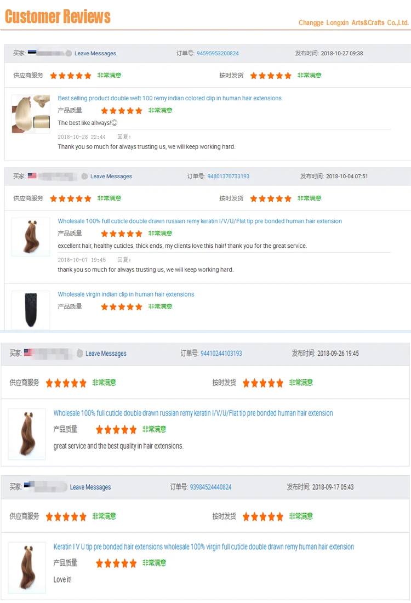Click message bubble icon for order 94801370733193
This screenshot has height=603, width=411.
tap(84, 177)
